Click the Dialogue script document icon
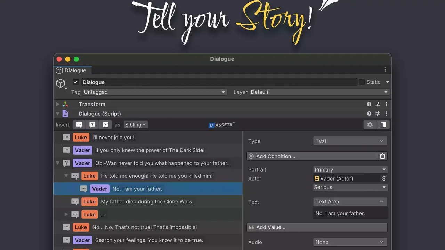Image resolution: width=445 pixels, height=250 pixels. (x=65, y=114)
